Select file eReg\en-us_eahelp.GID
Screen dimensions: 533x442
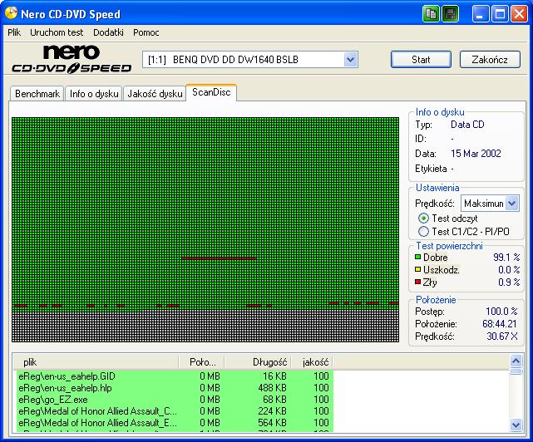pyautogui.click(x=175, y=376)
